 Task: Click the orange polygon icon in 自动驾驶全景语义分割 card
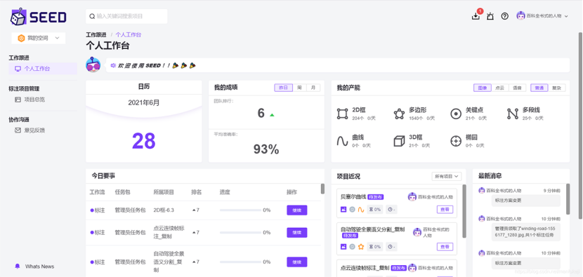360,247
